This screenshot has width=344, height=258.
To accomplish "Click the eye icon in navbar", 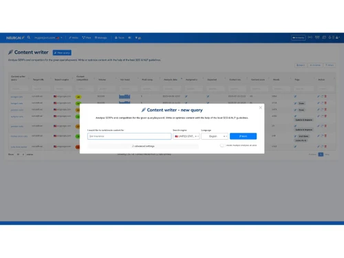I will click(129, 38).
